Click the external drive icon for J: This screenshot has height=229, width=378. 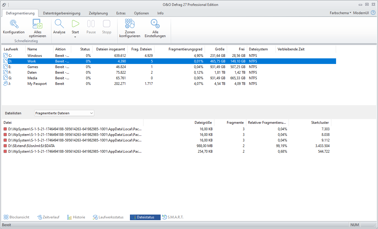click(5, 83)
